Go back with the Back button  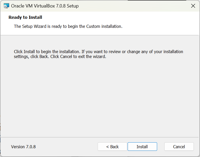pyautogui.click(x=112, y=147)
